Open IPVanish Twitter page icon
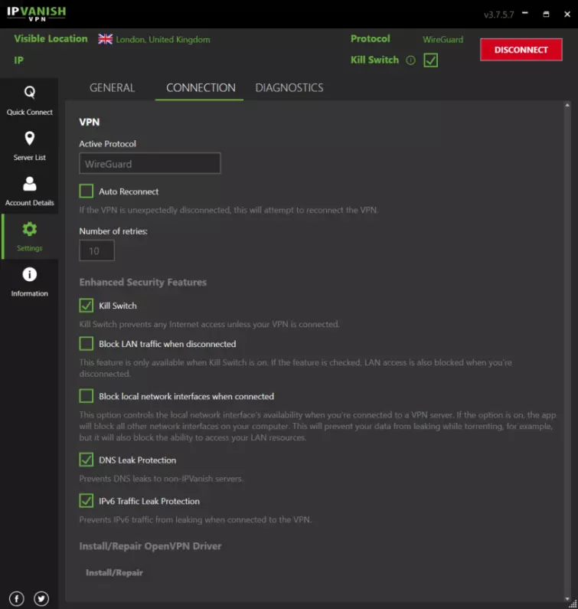The height and width of the screenshot is (609, 578). point(41,598)
